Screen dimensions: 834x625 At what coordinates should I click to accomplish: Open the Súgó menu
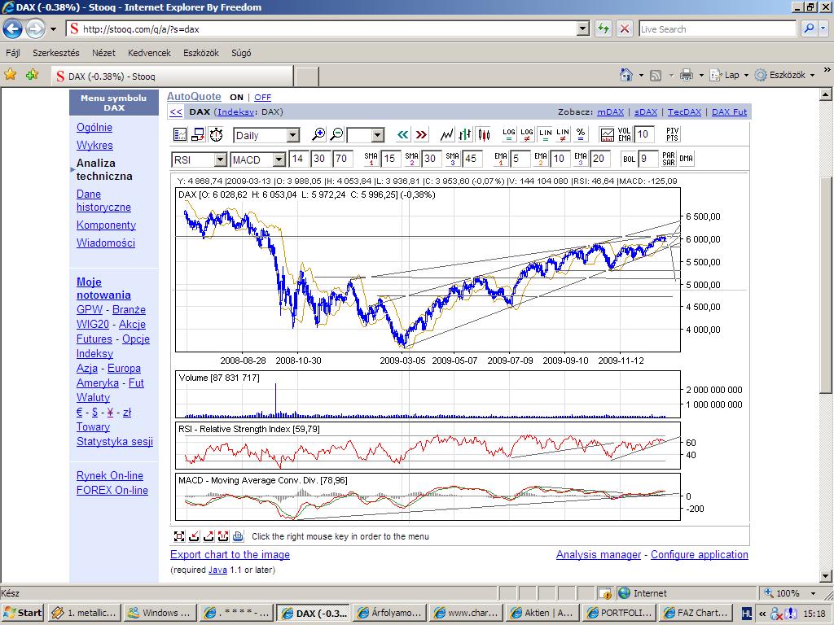tap(241, 53)
